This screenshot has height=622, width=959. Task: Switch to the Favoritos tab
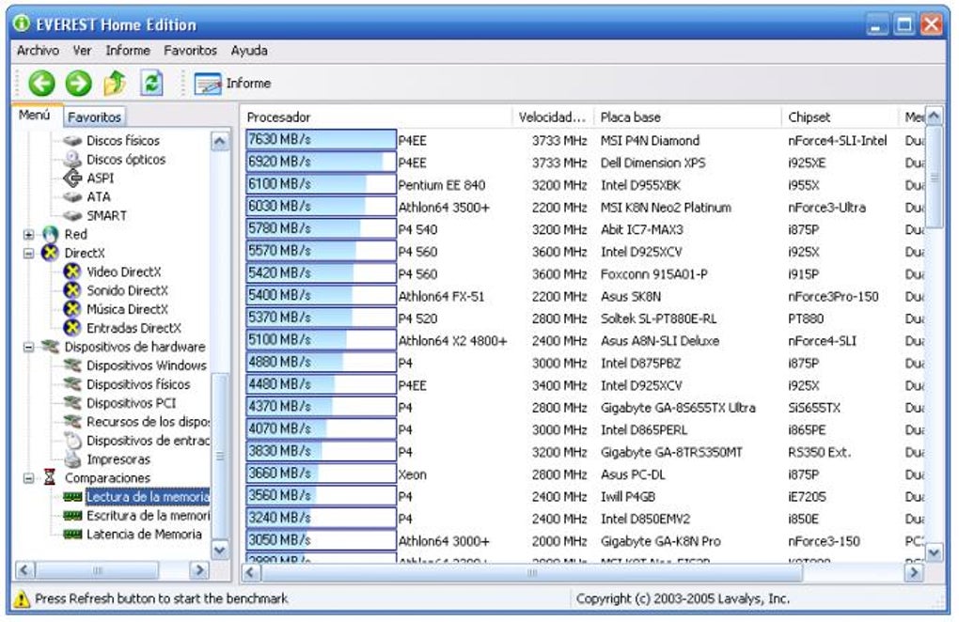click(x=94, y=117)
